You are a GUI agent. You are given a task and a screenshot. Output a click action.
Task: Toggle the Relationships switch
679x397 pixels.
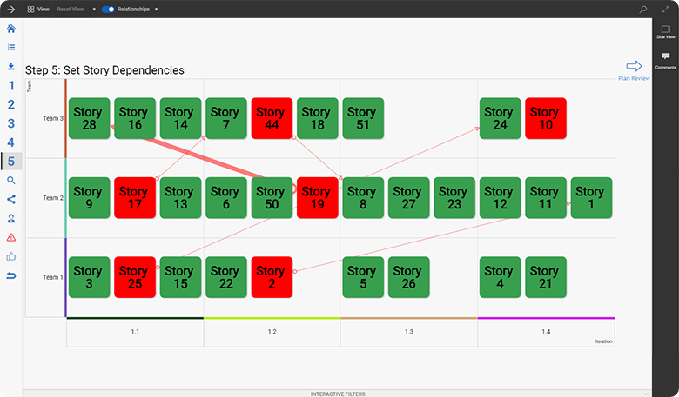108,9
